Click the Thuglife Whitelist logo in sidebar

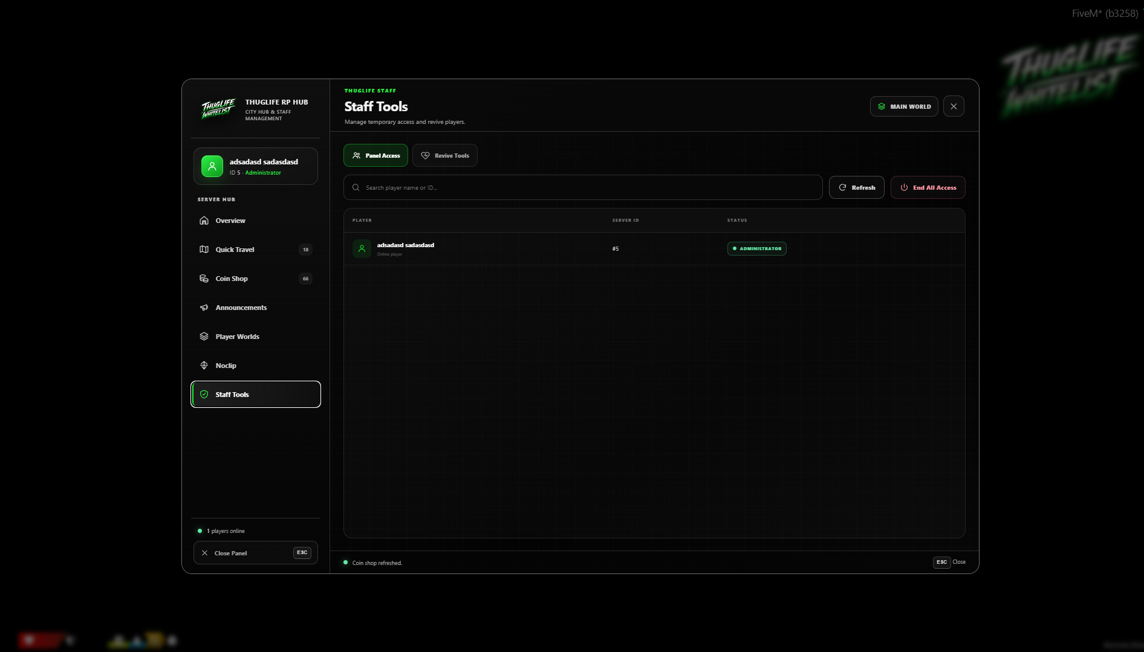tap(218, 109)
